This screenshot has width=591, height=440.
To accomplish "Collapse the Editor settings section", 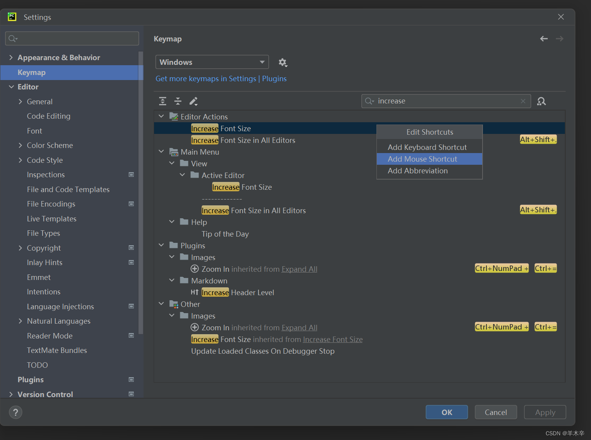I will [11, 87].
